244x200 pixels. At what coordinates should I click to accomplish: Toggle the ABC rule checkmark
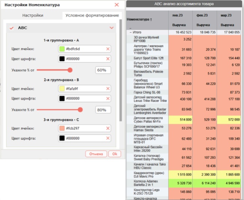12,28
